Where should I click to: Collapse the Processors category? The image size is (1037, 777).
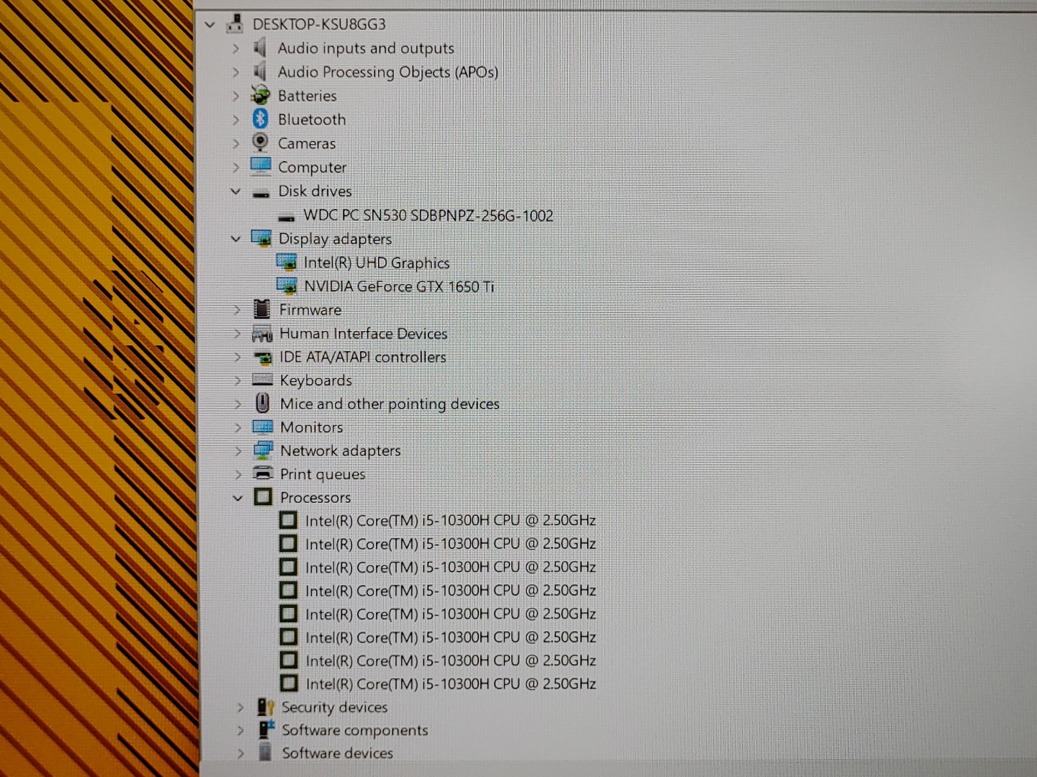pyautogui.click(x=238, y=498)
